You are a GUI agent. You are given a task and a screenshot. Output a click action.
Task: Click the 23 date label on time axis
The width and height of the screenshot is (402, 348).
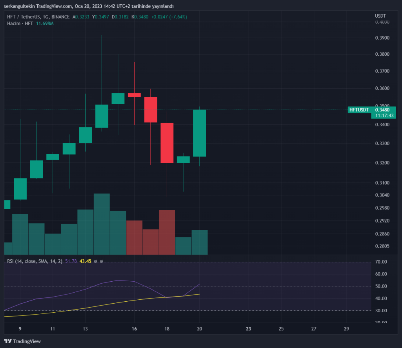pos(248,329)
